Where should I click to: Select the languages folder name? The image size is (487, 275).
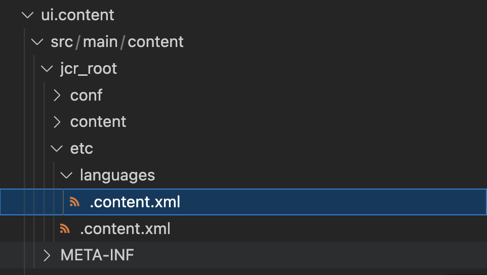[x=117, y=175]
